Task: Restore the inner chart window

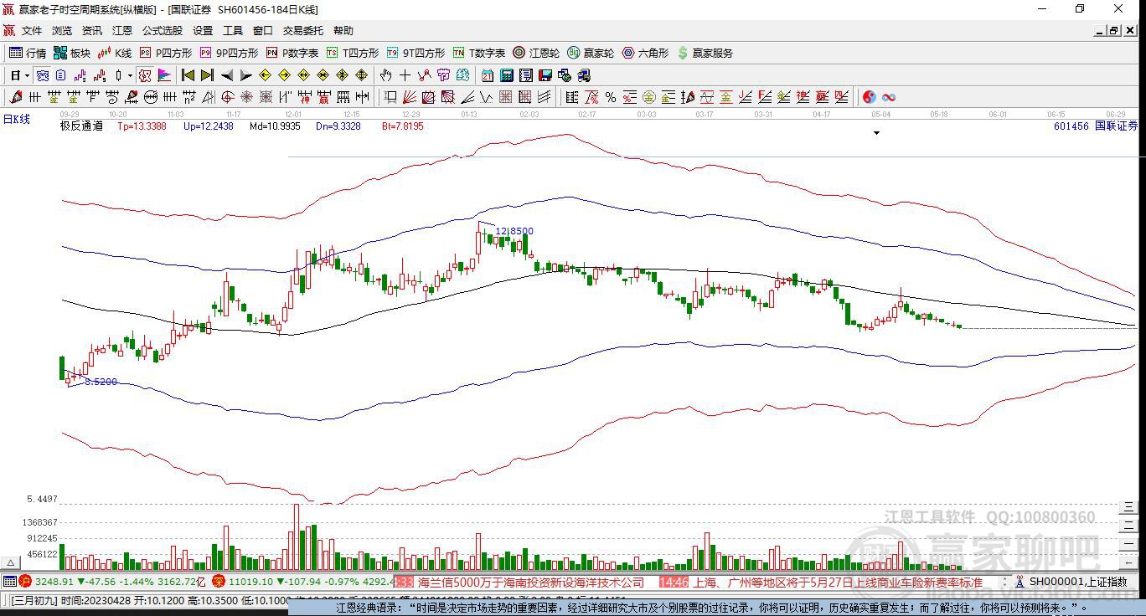Action: (x=1113, y=31)
